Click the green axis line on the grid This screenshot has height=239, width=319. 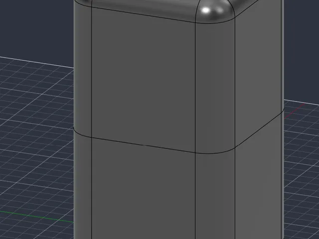tap(36, 217)
